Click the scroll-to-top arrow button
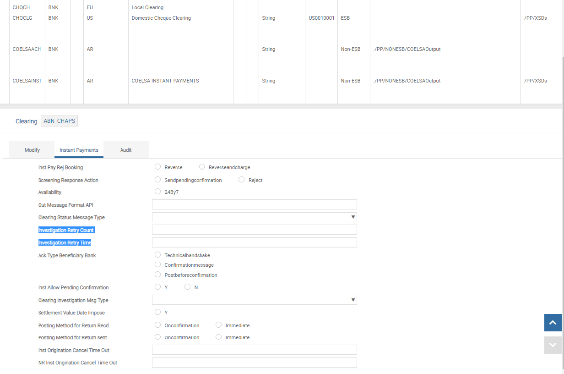This screenshot has width=564, height=374. point(553,323)
